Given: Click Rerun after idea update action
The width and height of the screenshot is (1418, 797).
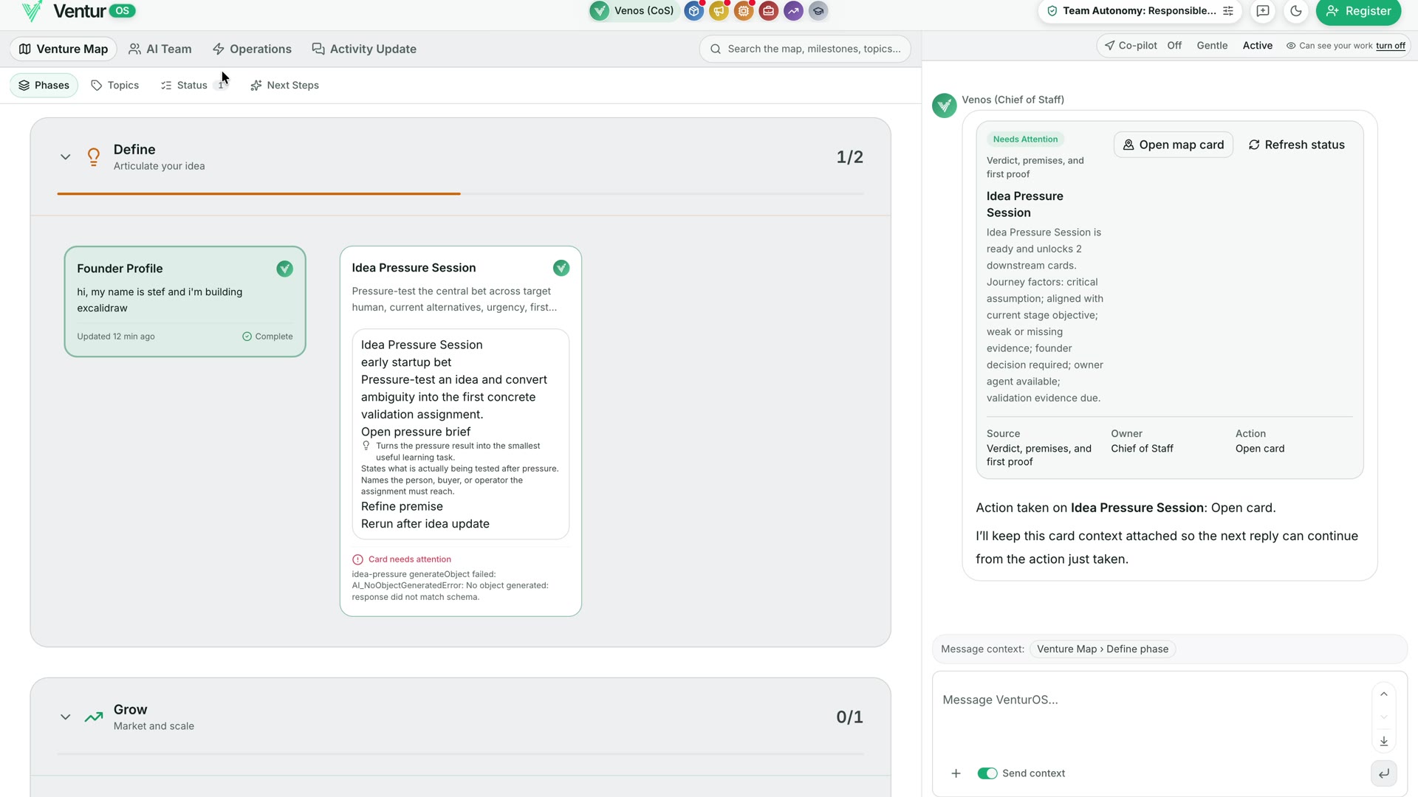Looking at the screenshot, I should pos(425,524).
